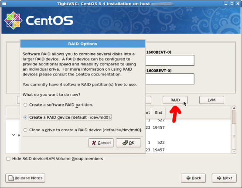242x188 pixels.
Task: Close the TightVNC window
Action: [x=238, y=3]
